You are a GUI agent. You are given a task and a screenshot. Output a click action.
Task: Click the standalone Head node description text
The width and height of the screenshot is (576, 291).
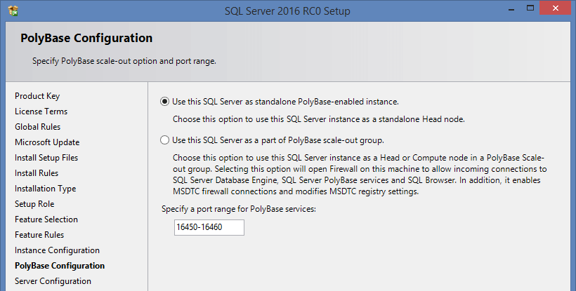(x=319, y=119)
